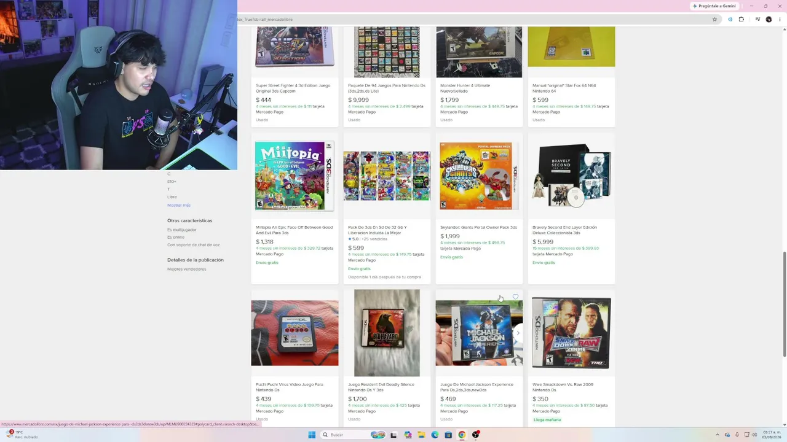Open the Chrome extensions puzzle icon
The height and width of the screenshot is (442, 787).
coord(741,19)
